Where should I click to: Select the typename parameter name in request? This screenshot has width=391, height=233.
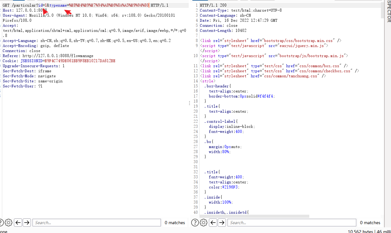coord(58,5)
